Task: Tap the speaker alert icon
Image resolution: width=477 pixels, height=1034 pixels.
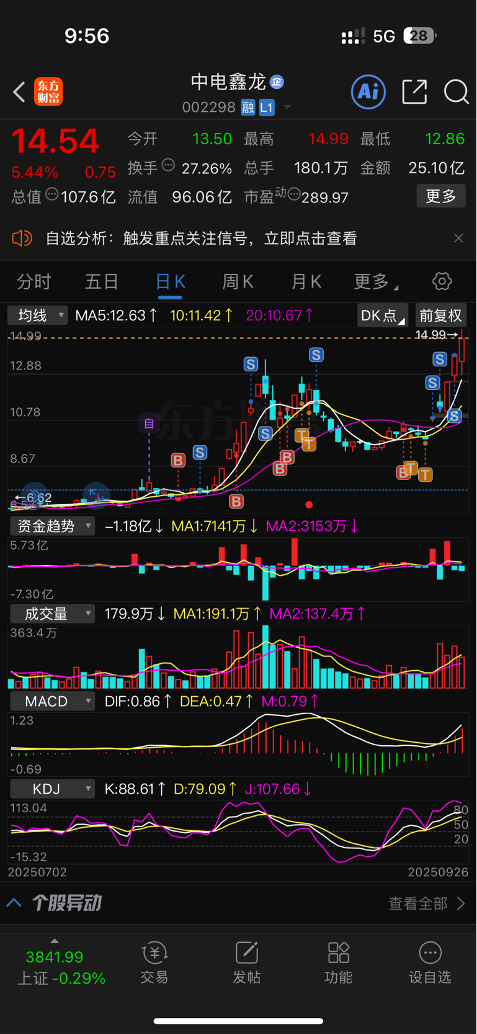Action: coord(22,238)
